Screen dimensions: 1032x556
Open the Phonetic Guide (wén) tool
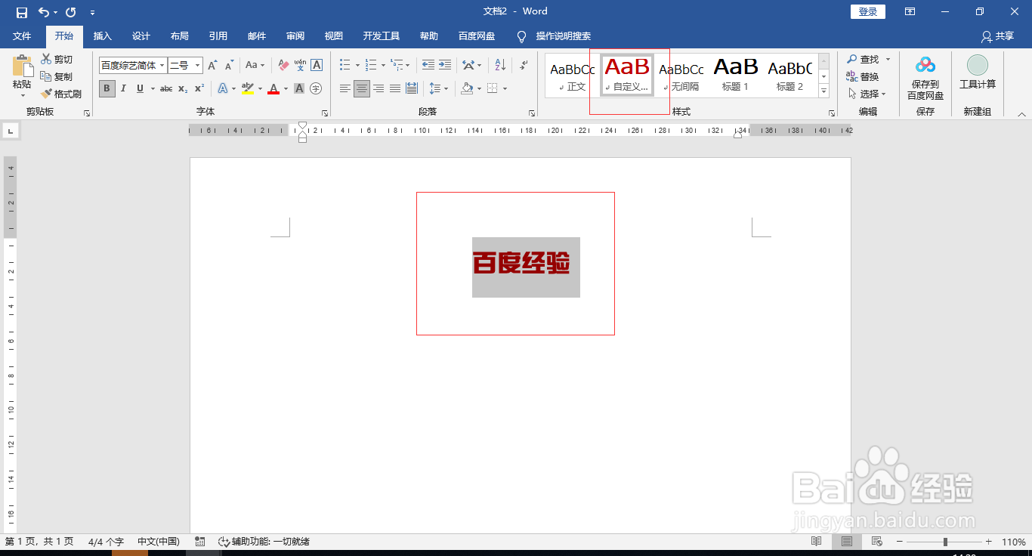[300, 66]
